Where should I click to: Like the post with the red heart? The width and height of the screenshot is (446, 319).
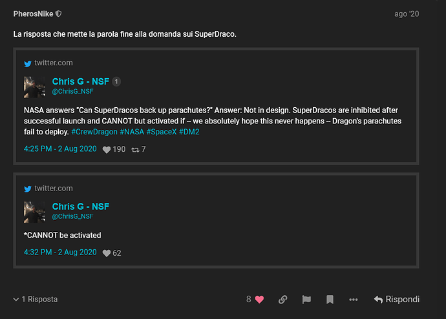click(x=260, y=300)
